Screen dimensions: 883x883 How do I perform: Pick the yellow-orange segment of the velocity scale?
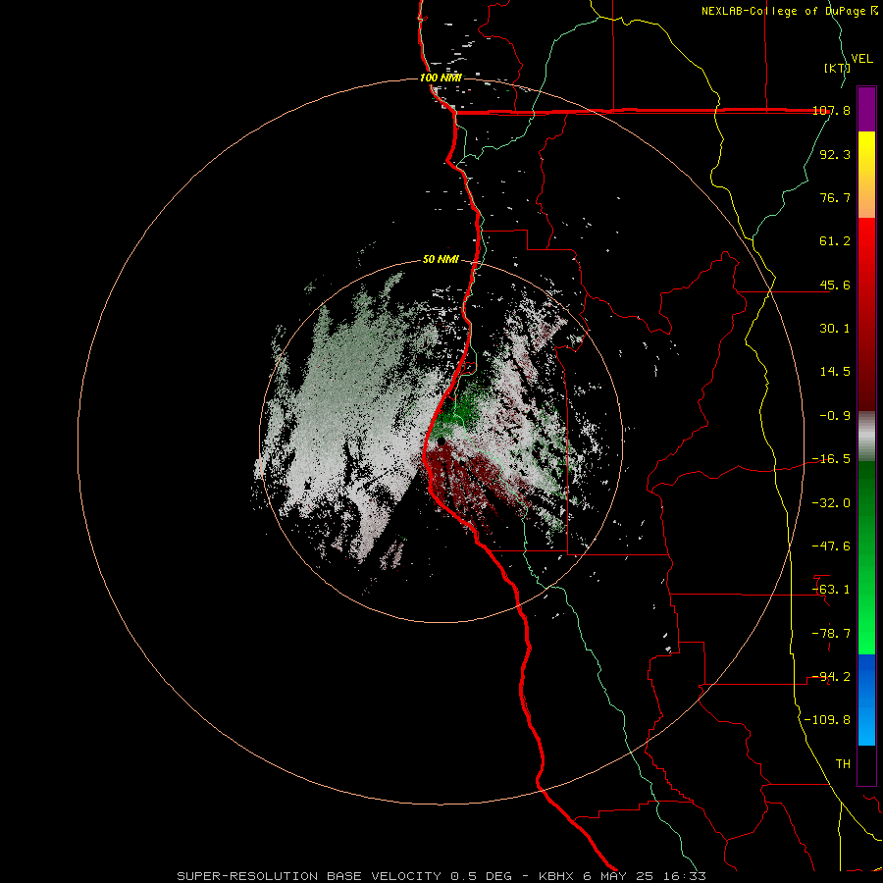866,175
